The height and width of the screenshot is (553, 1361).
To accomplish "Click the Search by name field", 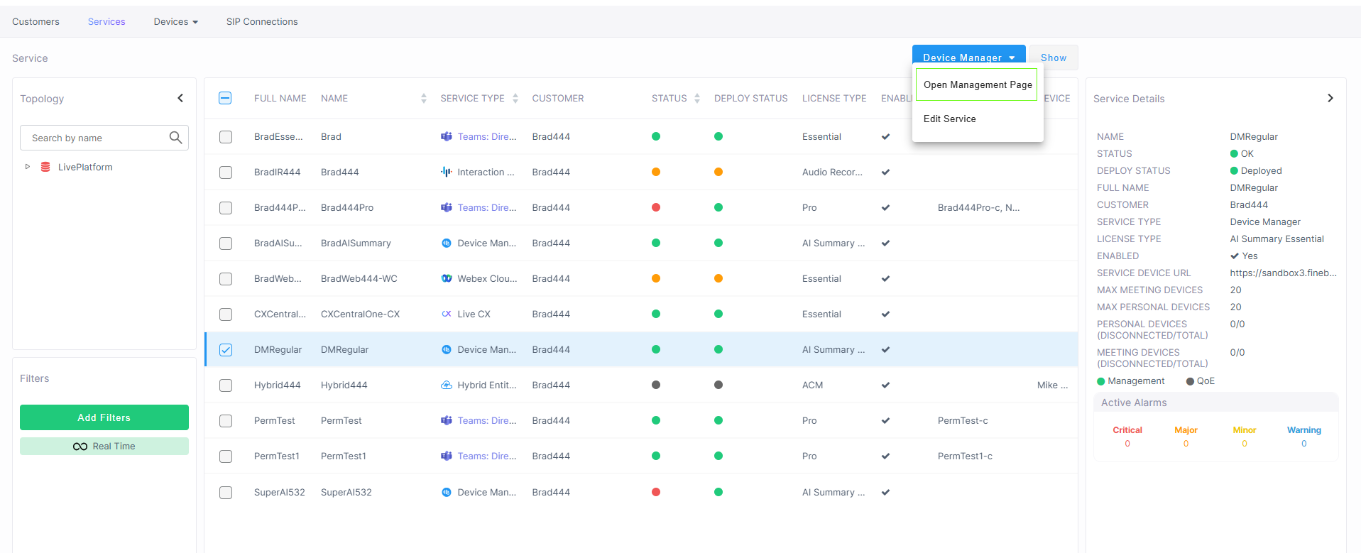I will click(x=96, y=138).
